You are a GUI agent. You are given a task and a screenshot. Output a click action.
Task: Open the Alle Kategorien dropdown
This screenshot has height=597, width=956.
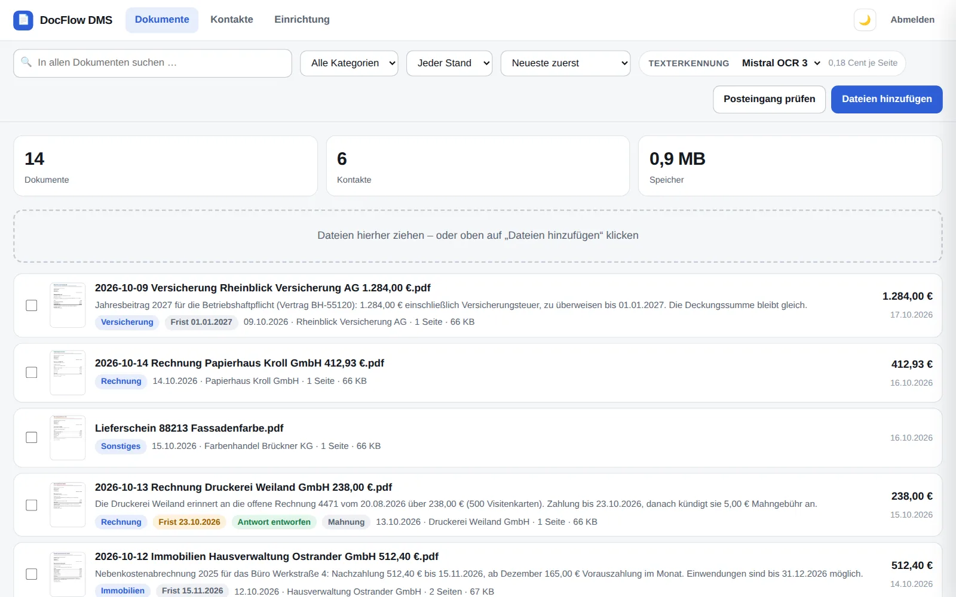click(349, 63)
